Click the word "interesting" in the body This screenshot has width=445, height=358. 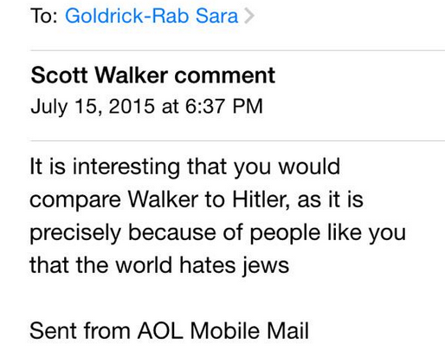[x=126, y=167]
